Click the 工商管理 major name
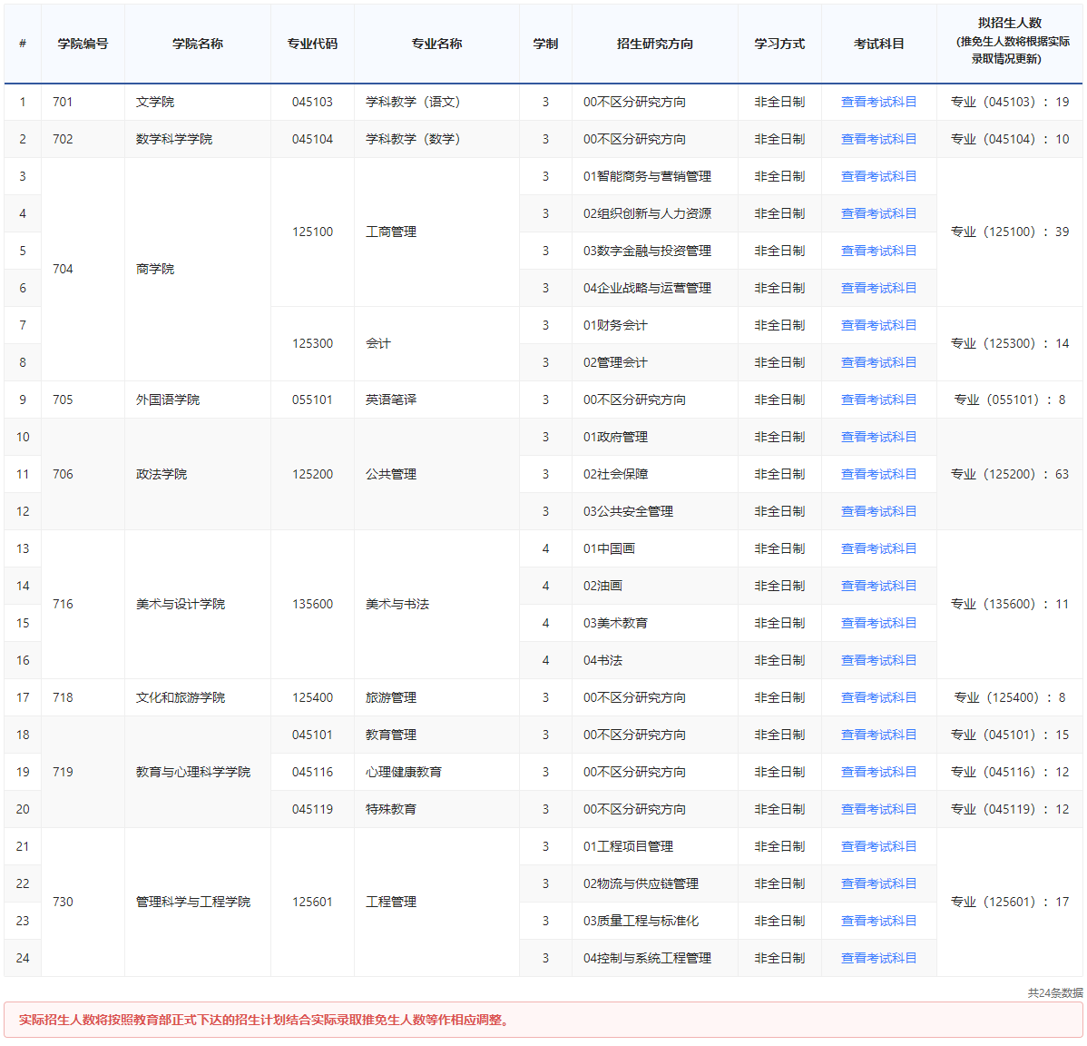Screen dimensions: 1087x1046 click(391, 232)
